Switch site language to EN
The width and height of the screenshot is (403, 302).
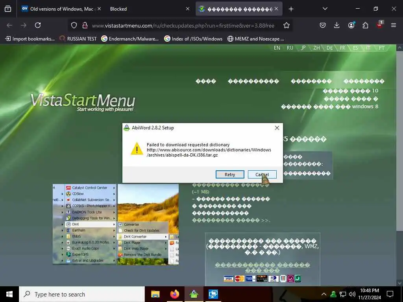(x=277, y=48)
